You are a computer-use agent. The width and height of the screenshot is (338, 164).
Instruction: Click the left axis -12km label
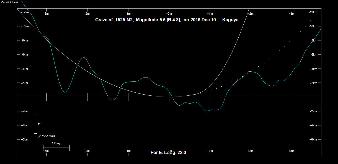[x=25, y=12]
